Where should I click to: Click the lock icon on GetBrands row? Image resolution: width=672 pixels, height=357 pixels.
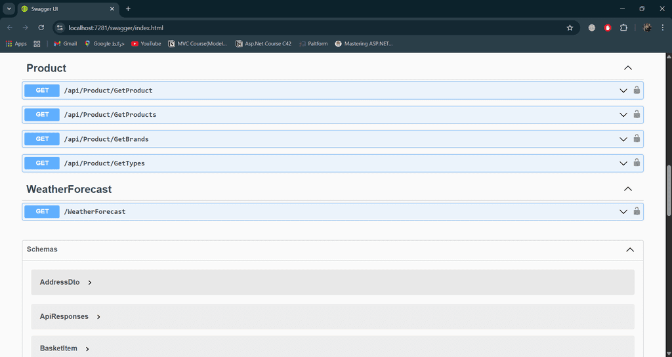(637, 139)
